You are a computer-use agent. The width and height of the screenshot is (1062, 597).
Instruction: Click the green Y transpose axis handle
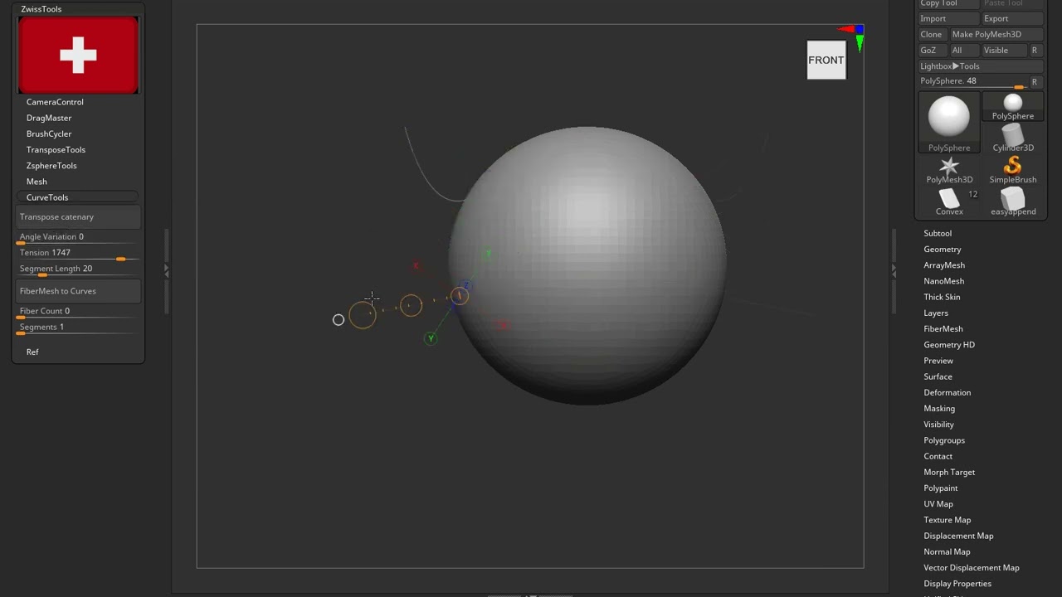[x=431, y=338]
